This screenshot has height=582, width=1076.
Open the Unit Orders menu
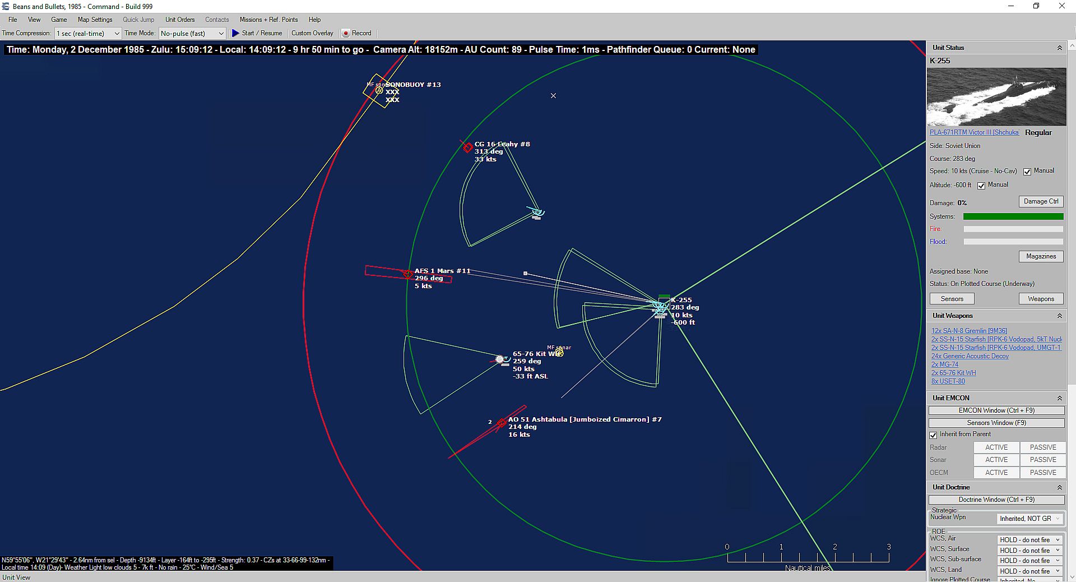(x=180, y=20)
